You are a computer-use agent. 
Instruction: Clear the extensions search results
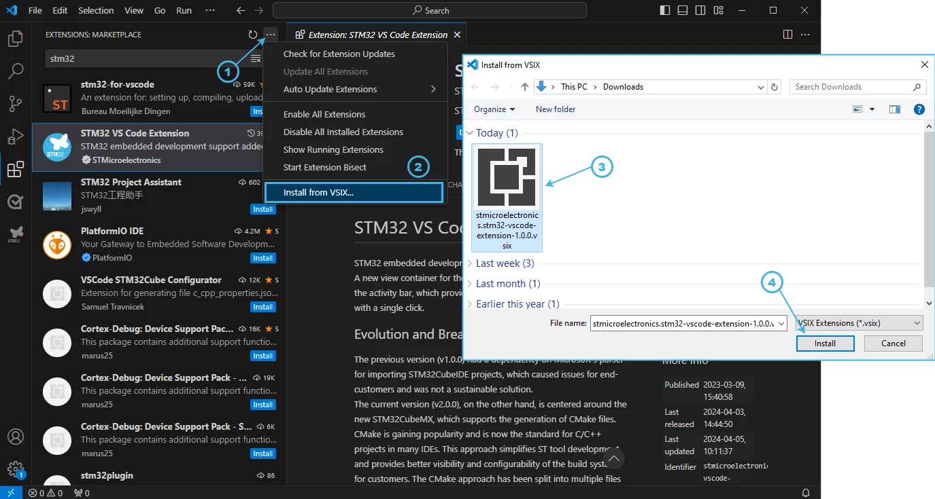[x=256, y=59]
